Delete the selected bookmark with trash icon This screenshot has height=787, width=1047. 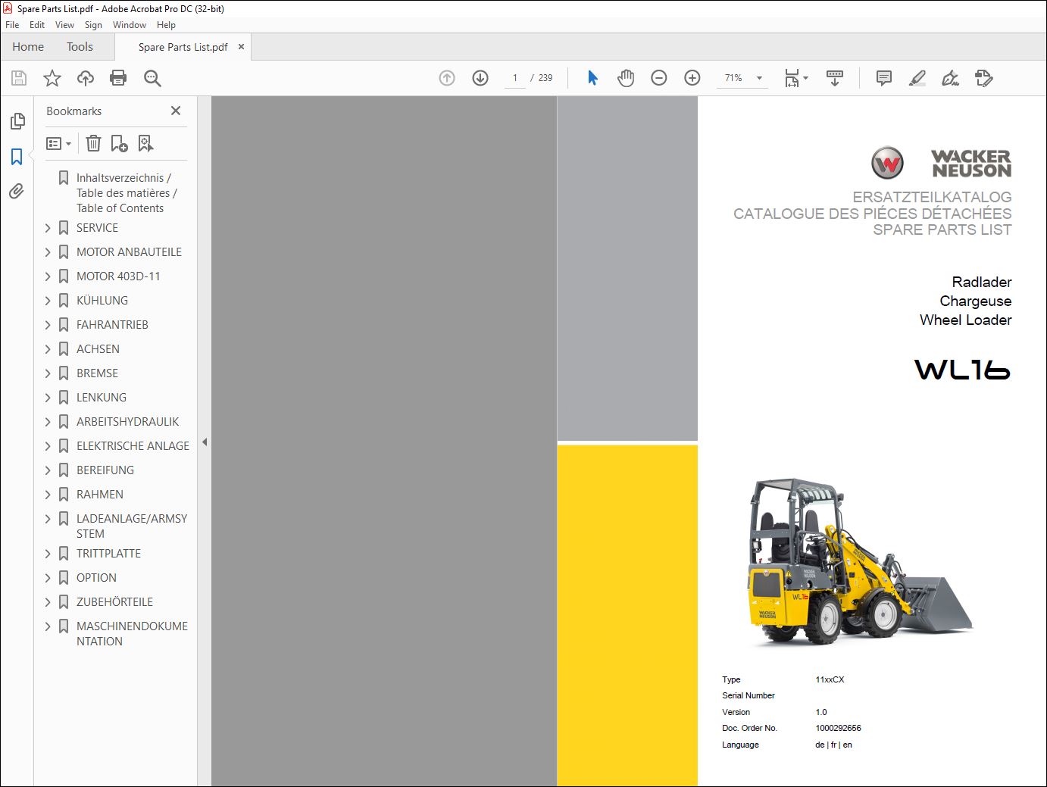tap(93, 143)
